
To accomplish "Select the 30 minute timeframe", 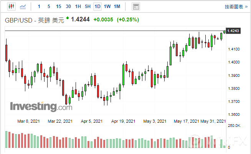I will (x=68, y=6).
